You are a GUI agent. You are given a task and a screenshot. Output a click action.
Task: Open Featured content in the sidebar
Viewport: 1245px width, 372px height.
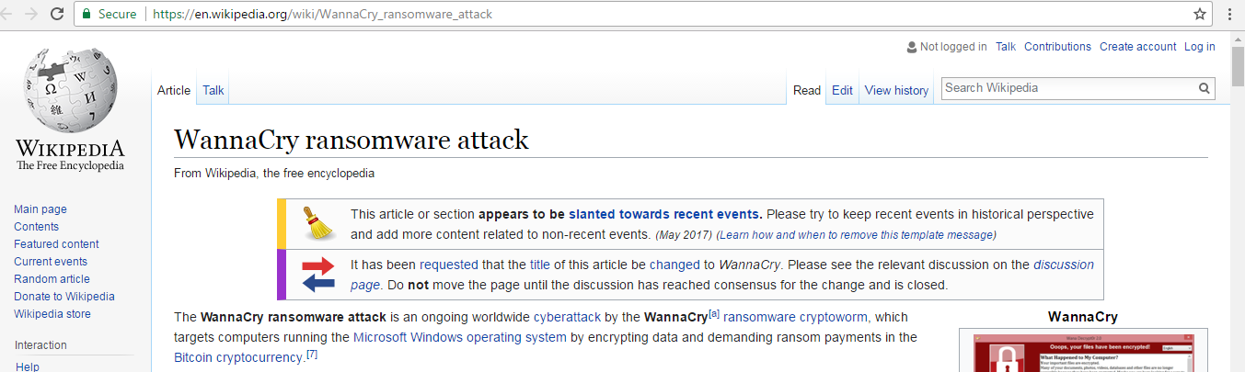coord(56,244)
